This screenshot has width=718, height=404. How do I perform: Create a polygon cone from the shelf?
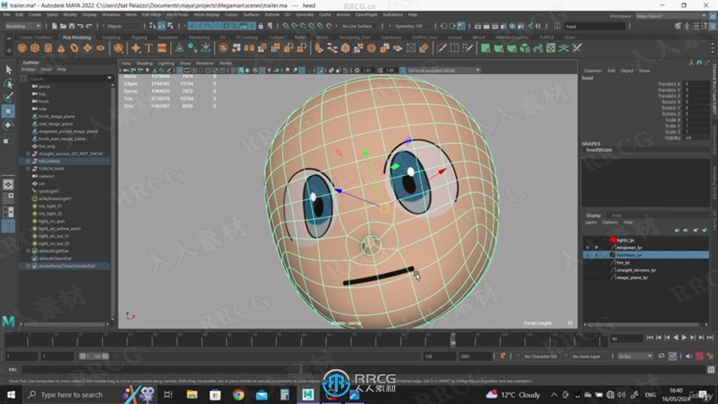(61, 48)
